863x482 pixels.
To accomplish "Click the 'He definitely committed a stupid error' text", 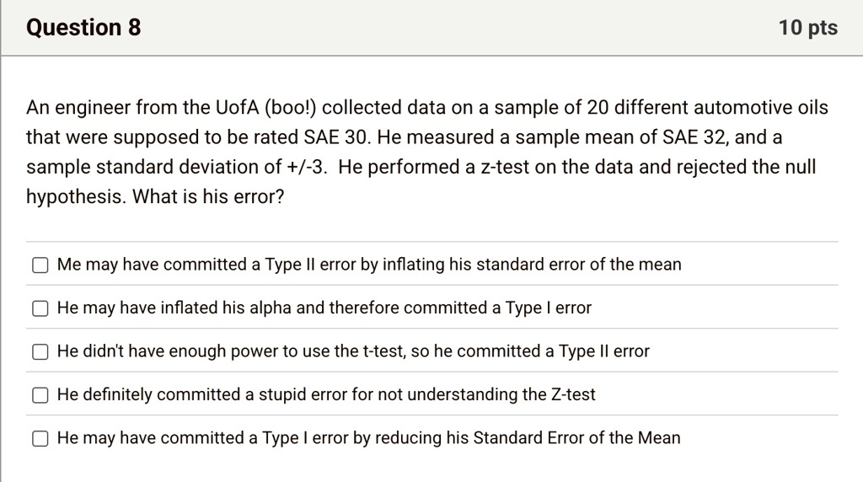I will 326,394.
